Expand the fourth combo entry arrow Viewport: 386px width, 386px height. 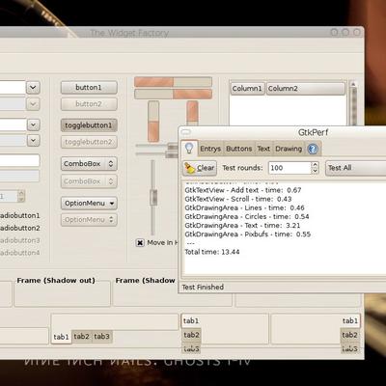(x=34, y=141)
